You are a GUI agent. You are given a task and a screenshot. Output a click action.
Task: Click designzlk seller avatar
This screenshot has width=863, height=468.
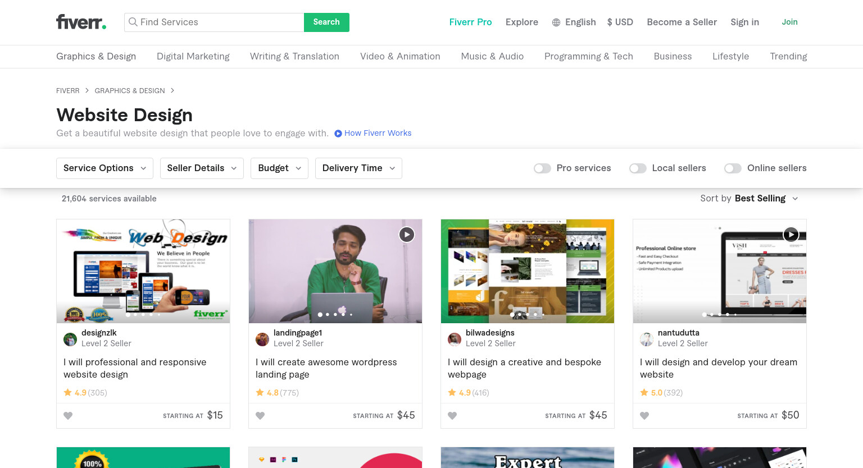coord(70,339)
